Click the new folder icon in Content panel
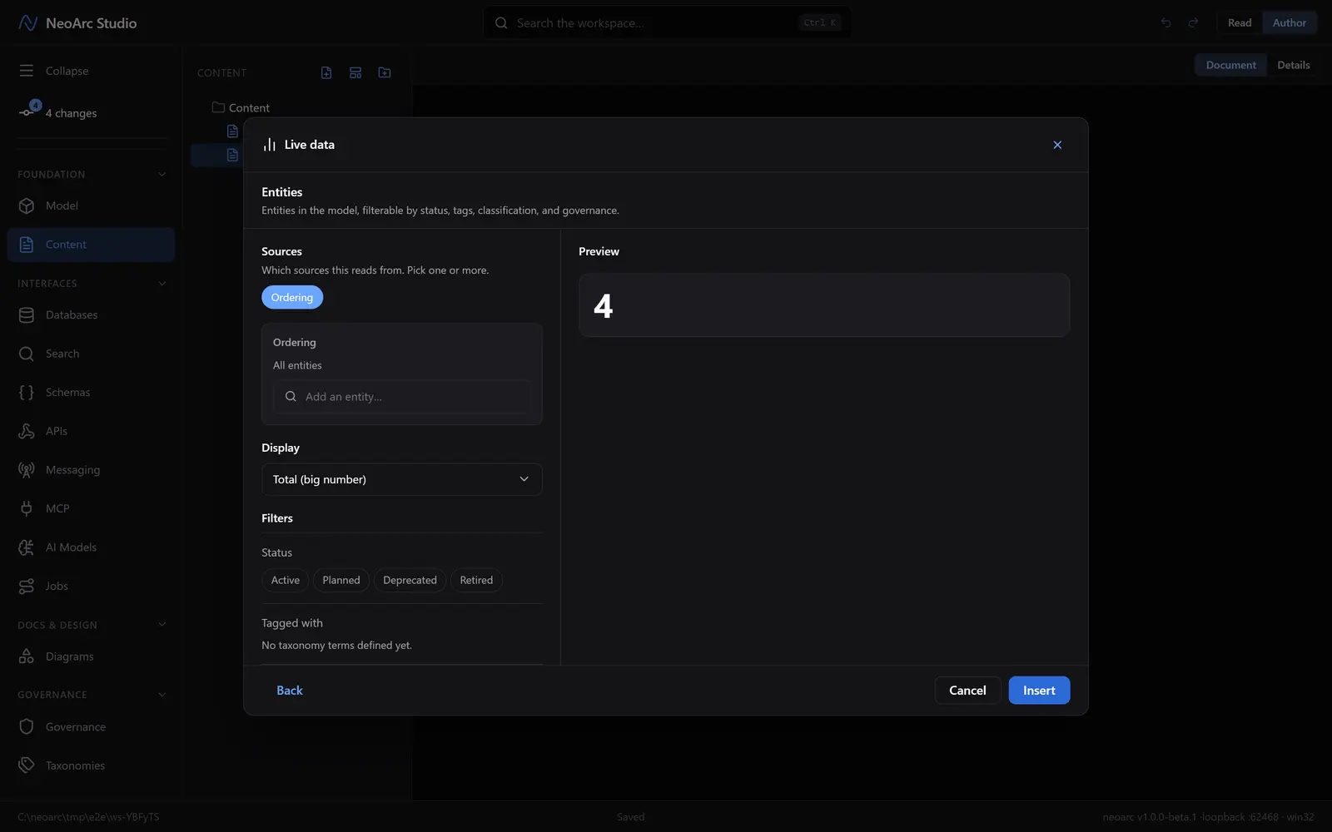 pos(385,73)
